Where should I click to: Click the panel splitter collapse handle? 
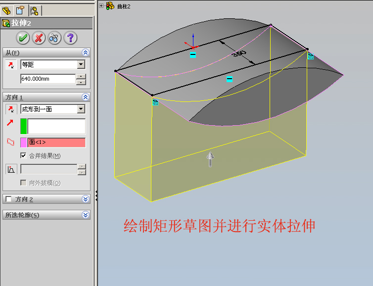(96, 195)
